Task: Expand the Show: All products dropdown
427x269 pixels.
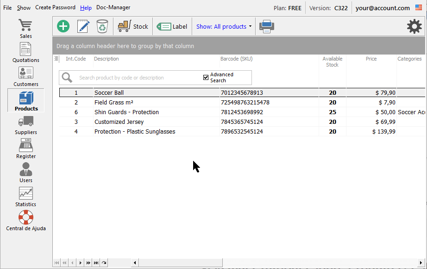Action: click(224, 26)
